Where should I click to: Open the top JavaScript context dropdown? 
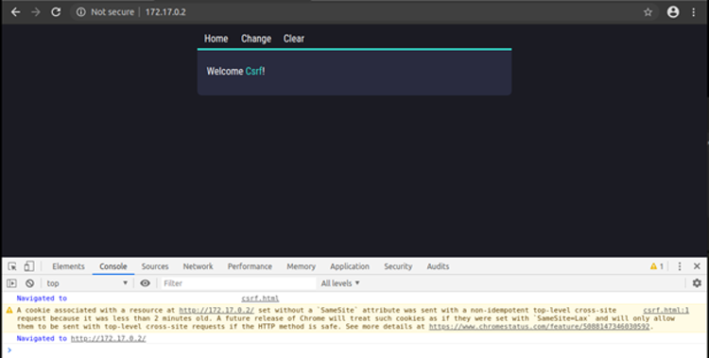87,283
